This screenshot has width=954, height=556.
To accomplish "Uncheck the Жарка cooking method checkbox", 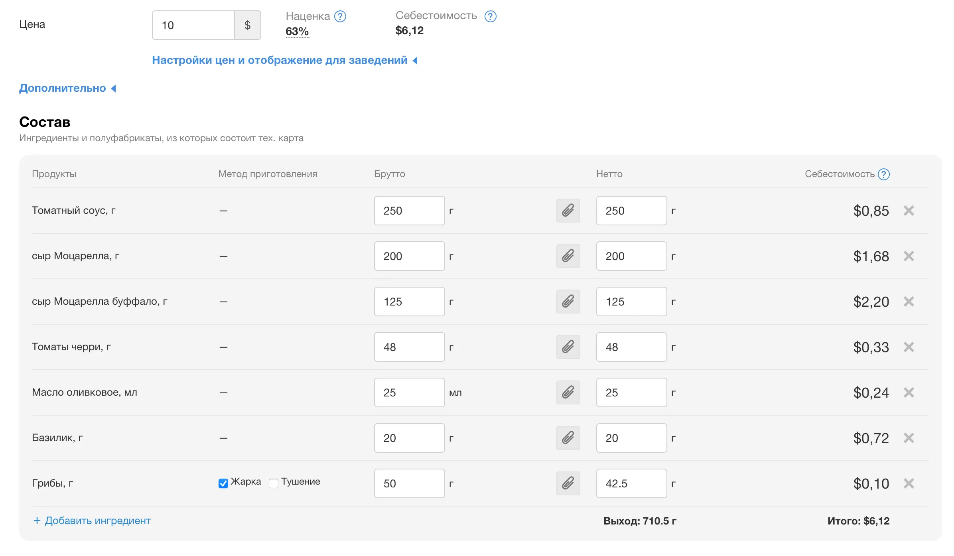I will (x=223, y=483).
